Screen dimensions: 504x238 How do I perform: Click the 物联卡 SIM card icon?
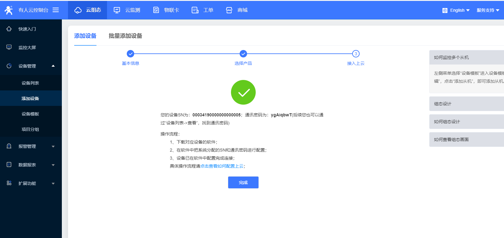(156, 10)
